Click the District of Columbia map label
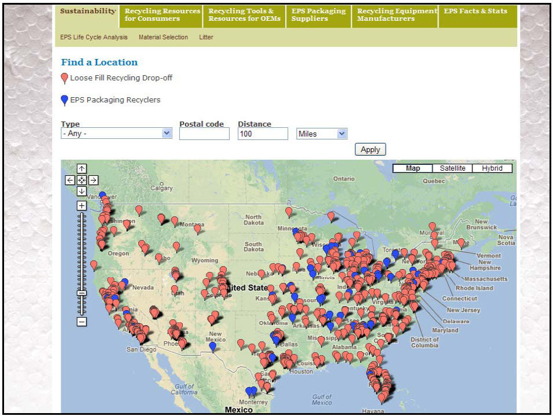 [x=425, y=343]
